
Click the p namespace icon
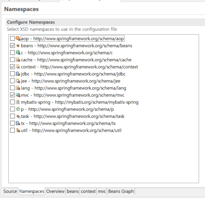tap(18, 109)
